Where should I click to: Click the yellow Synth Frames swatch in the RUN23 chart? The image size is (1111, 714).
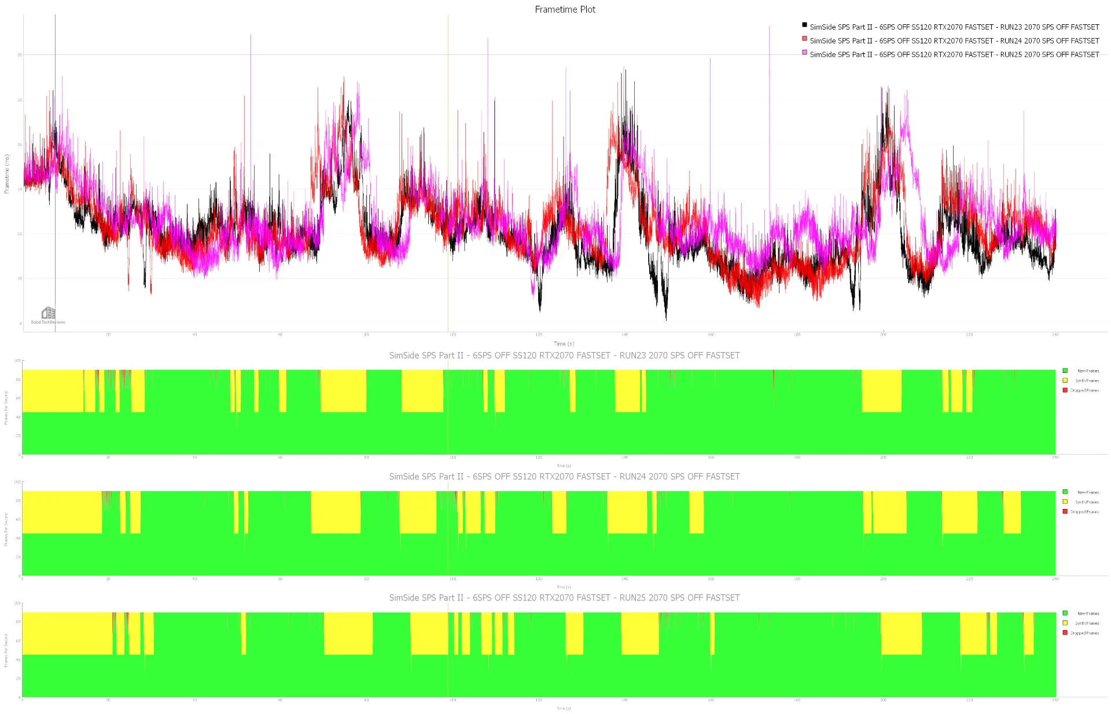(x=1065, y=380)
